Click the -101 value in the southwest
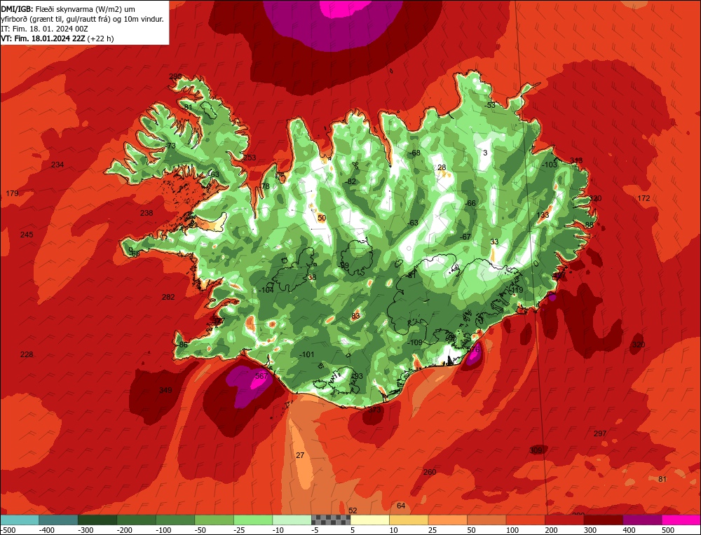The image size is (701, 535). click(307, 354)
